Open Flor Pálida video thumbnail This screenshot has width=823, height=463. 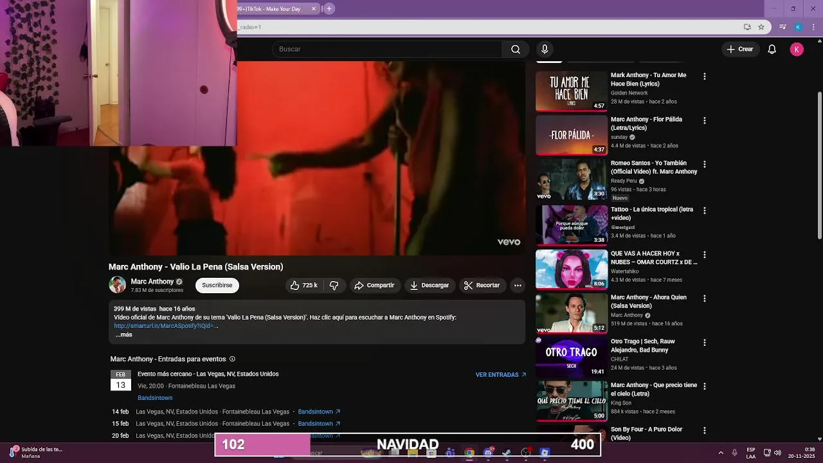(x=572, y=135)
